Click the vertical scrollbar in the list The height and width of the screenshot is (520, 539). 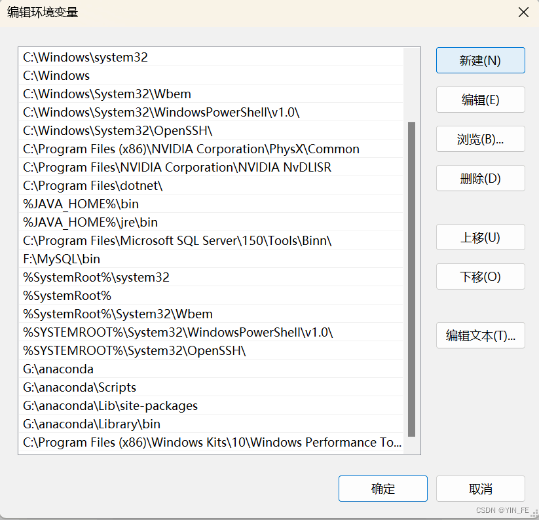[413, 275]
